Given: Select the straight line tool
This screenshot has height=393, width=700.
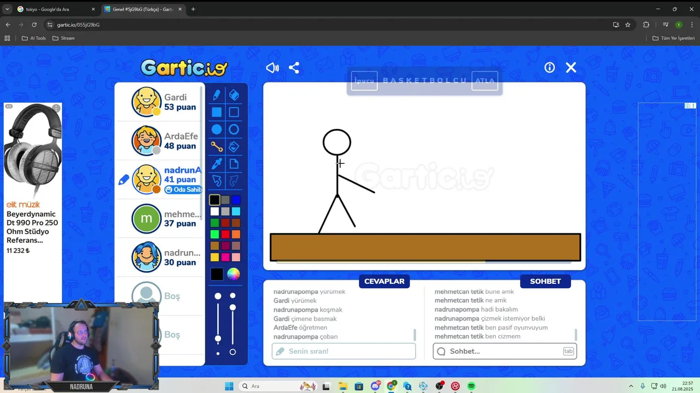Looking at the screenshot, I should click(x=217, y=147).
